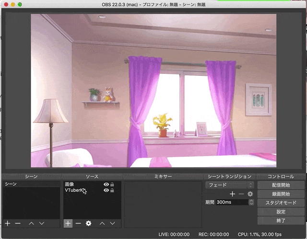Click the preview image of the room
This screenshot has height=239, width=307.
pyautogui.click(x=153, y=91)
